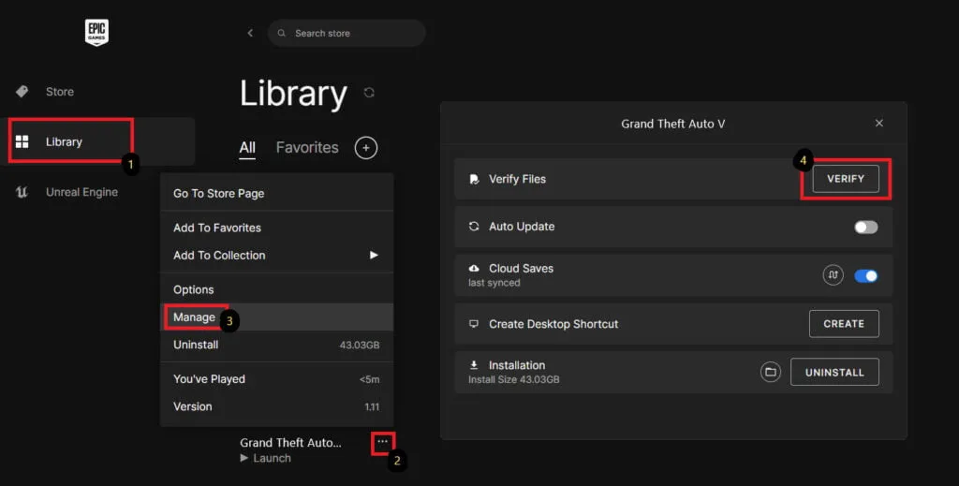Click the Auto Update refresh icon

coord(473,227)
